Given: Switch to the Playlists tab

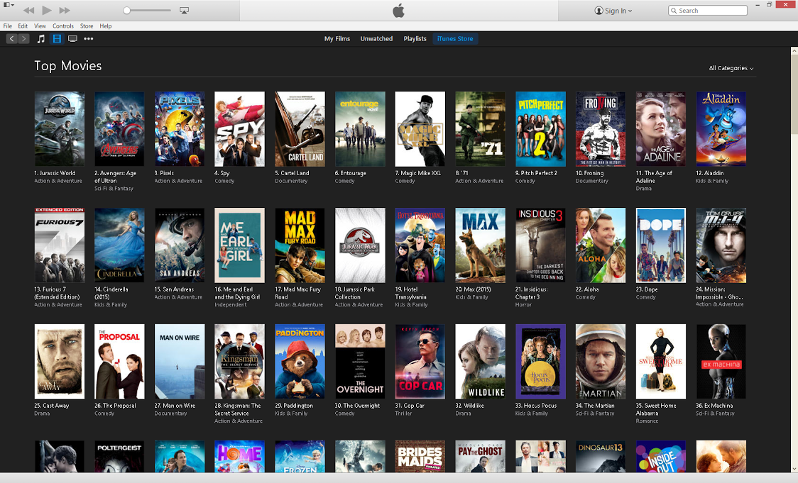Looking at the screenshot, I should [x=415, y=38].
